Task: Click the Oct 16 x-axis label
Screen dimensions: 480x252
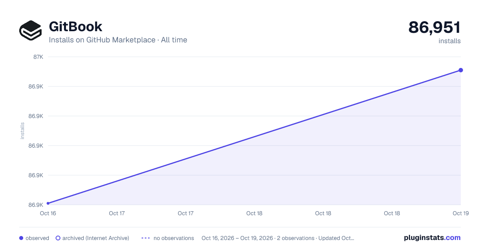Action: (48, 213)
